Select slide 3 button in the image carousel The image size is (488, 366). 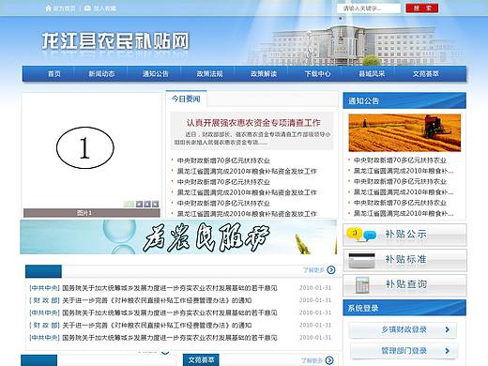coord(147,205)
